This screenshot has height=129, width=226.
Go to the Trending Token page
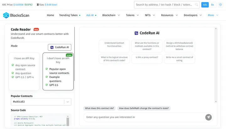coord(68,15)
